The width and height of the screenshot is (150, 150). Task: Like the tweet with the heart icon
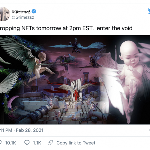coord(0,143)
